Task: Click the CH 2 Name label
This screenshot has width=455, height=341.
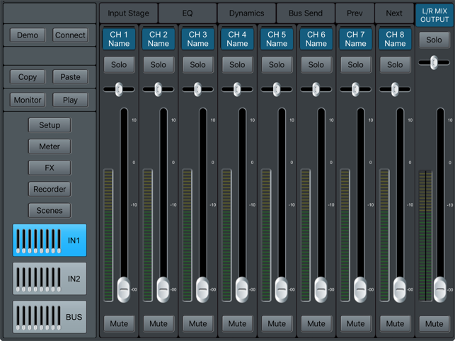Action: [159, 39]
